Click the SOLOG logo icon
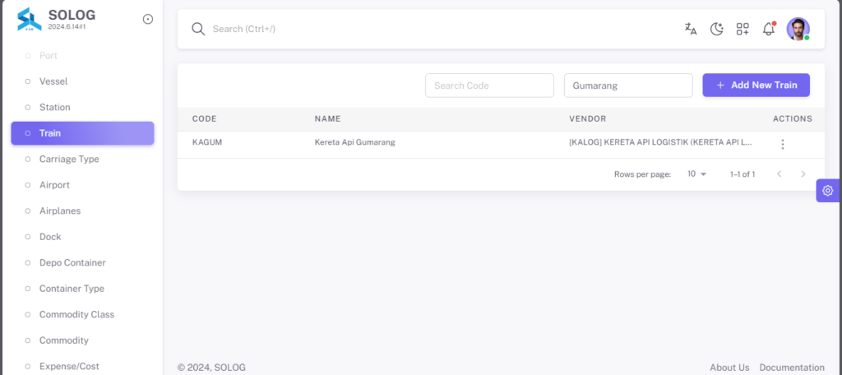The height and width of the screenshot is (375, 842). pyautogui.click(x=29, y=19)
